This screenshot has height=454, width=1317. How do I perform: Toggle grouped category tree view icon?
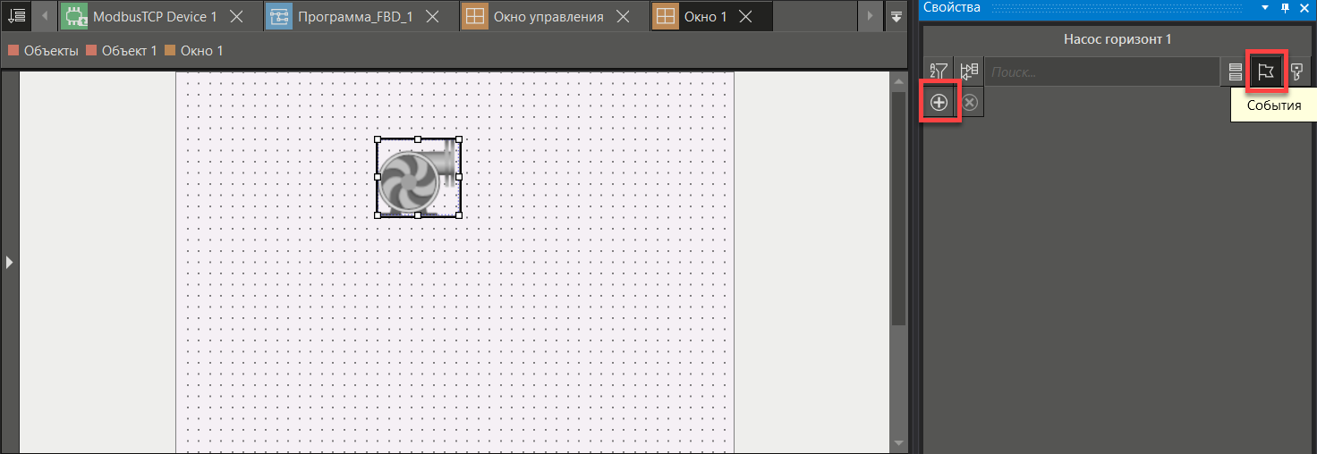[x=969, y=72]
